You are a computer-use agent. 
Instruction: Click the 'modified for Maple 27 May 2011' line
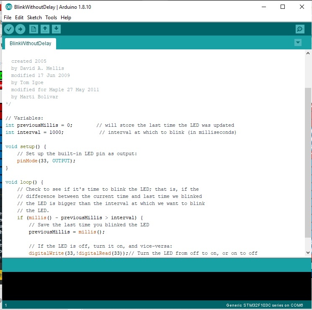click(x=55, y=90)
